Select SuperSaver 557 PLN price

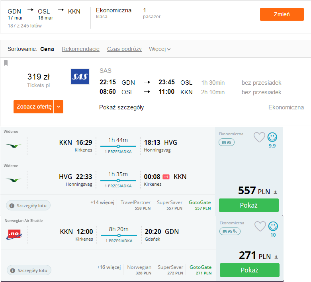coord(170,205)
